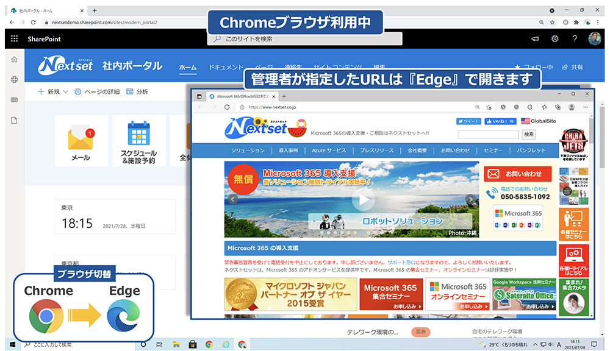Open the GlobalSite link
610x351 pixels.
[x=539, y=121]
